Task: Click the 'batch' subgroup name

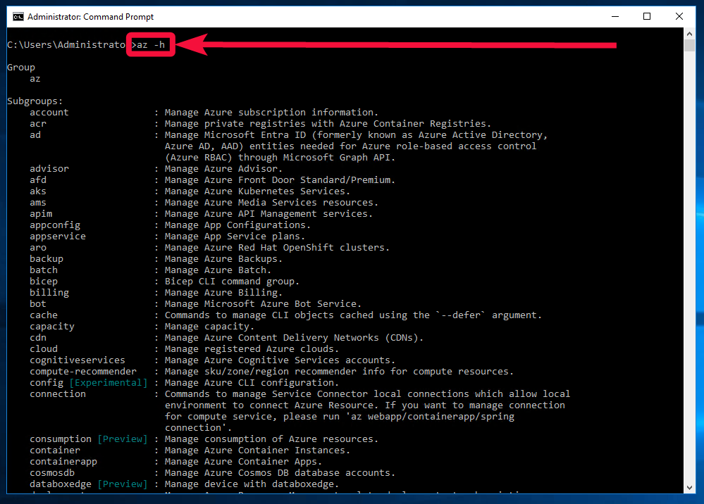Action: [44, 270]
